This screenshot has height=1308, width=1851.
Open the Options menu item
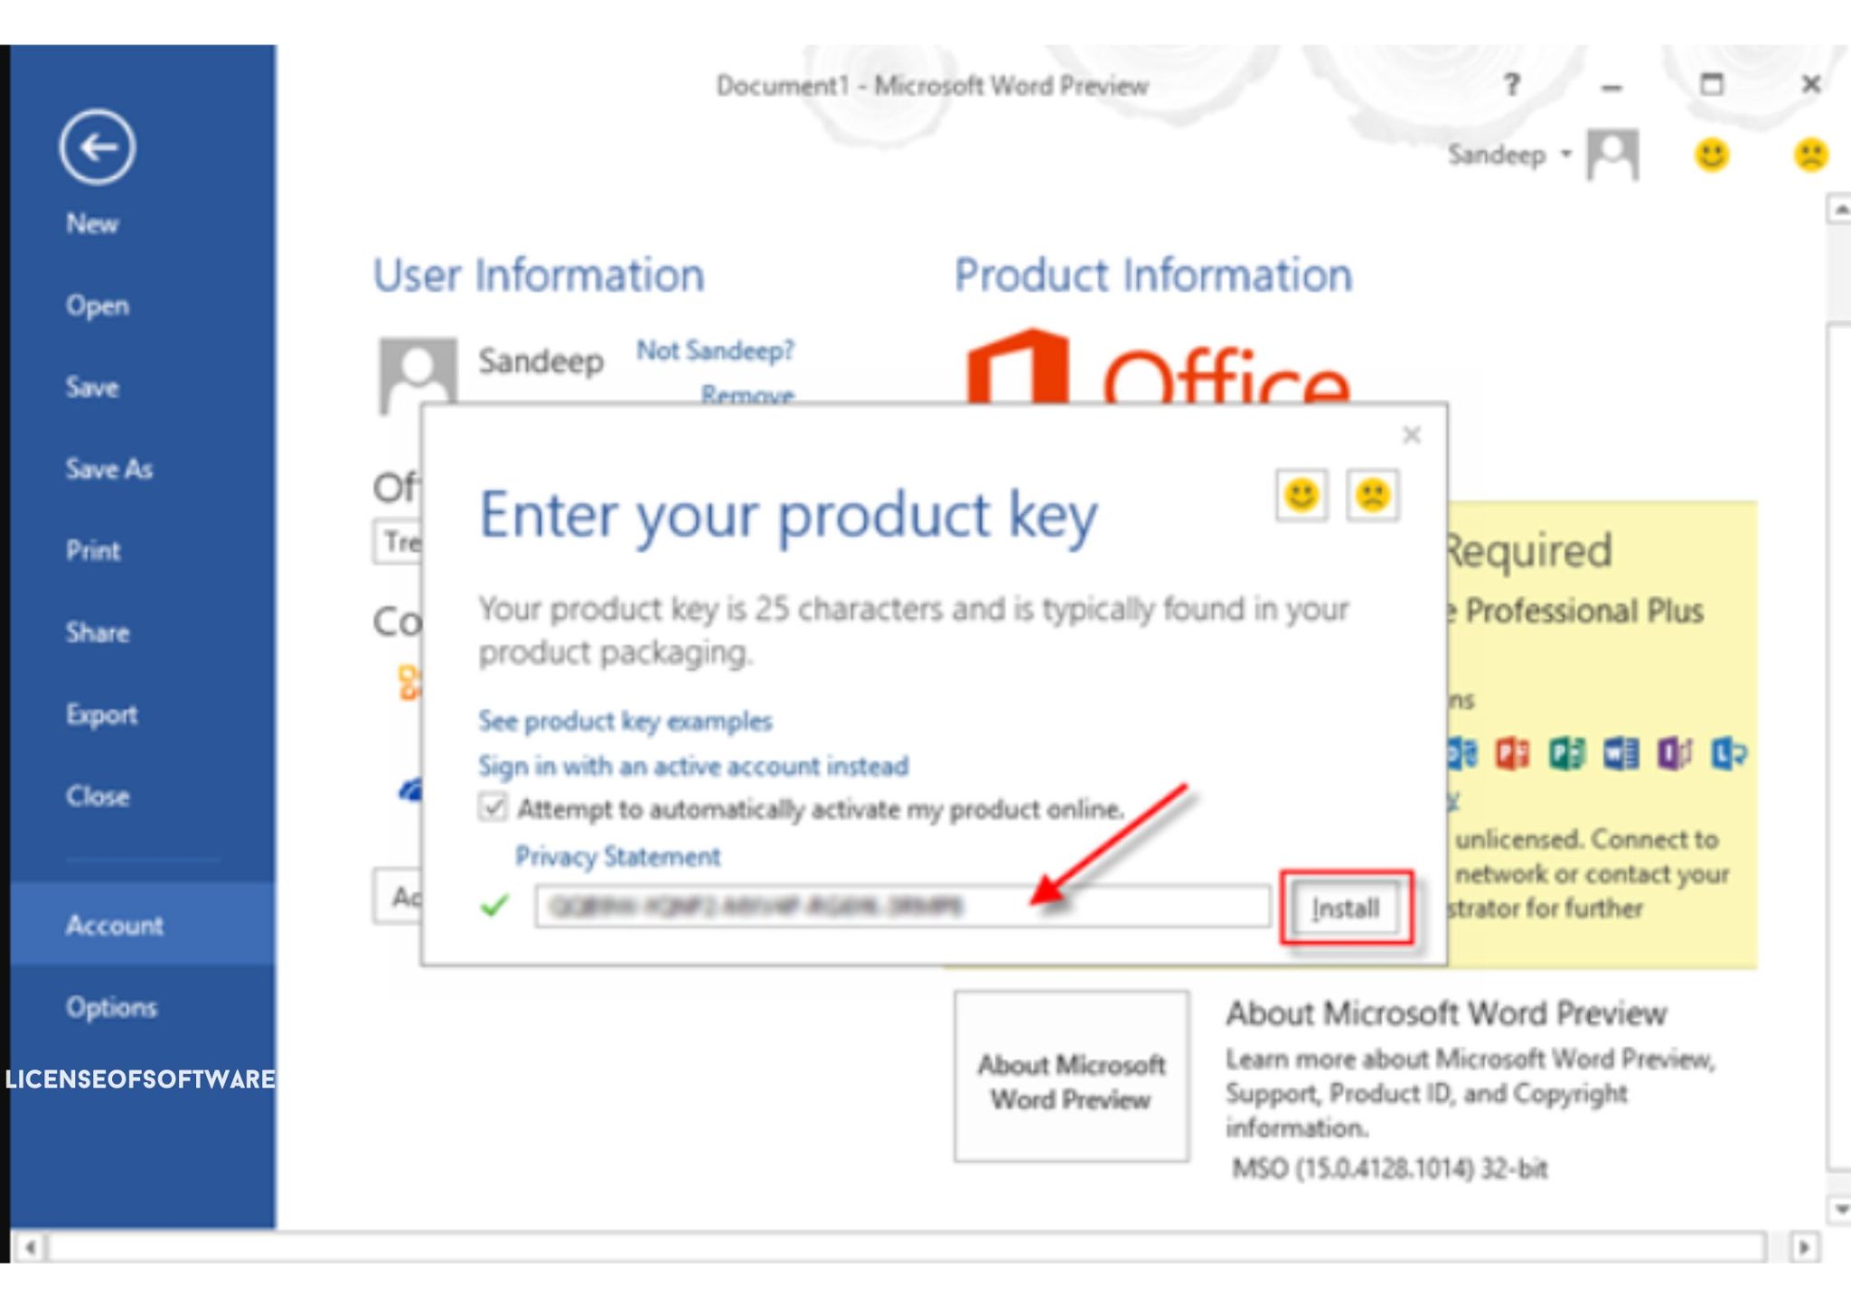click(111, 1007)
